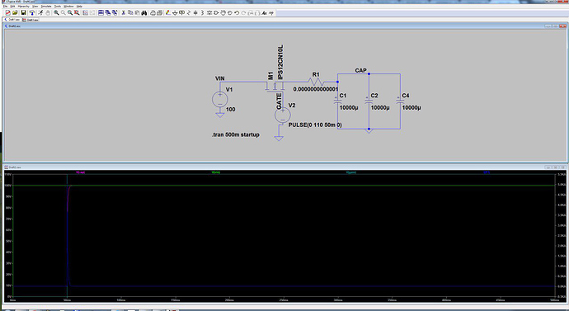The width and height of the screenshot is (569, 311).
Task: Zoom to fit with the crossed magnifier icon
Action: (x=77, y=12)
